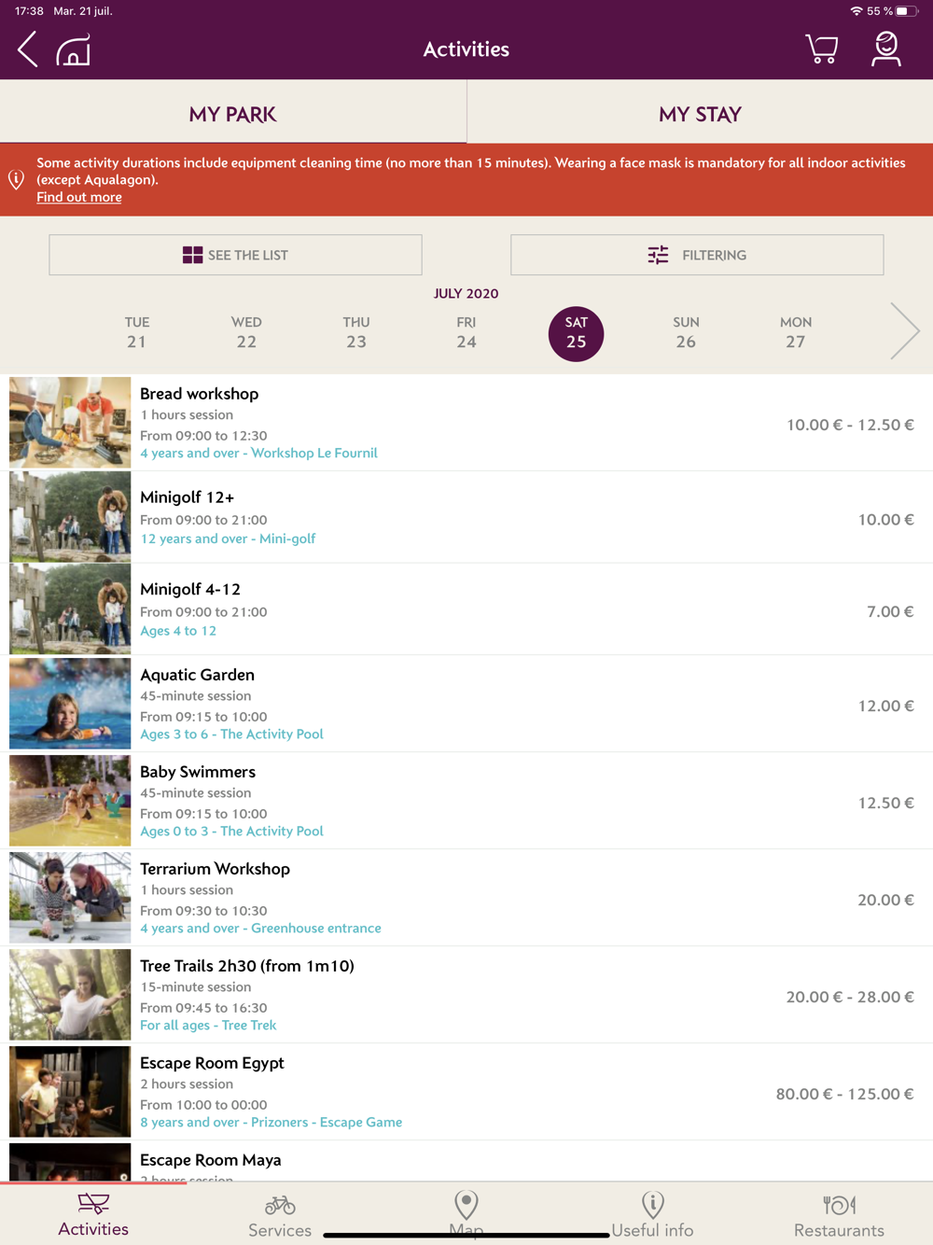Open the Map pin tab
The width and height of the screenshot is (933, 1245).
tap(466, 1214)
